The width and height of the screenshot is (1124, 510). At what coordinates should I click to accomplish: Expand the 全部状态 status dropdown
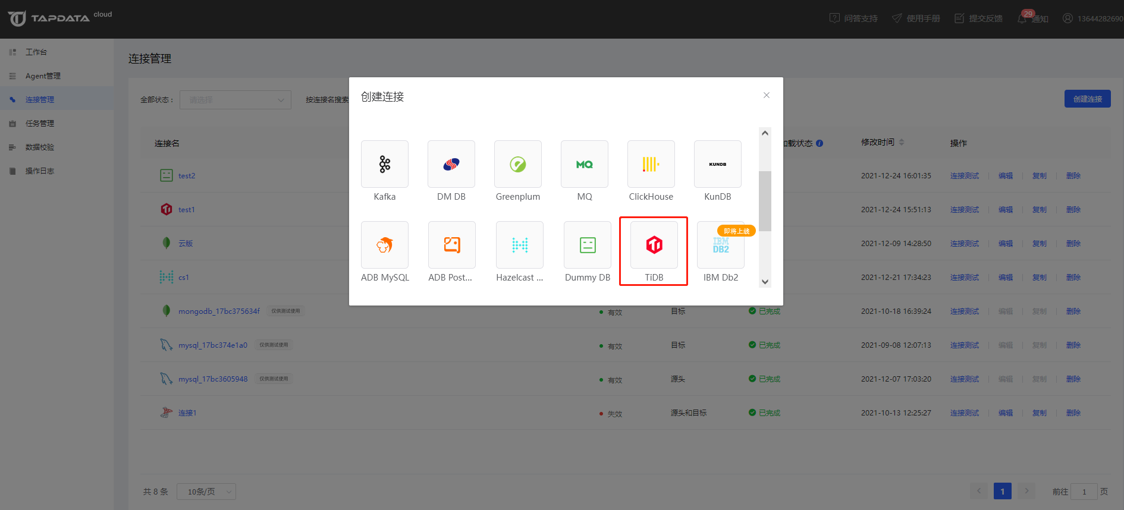(236, 100)
